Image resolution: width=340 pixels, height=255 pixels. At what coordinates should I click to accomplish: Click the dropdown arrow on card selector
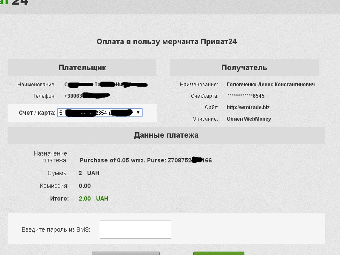(x=138, y=113)
